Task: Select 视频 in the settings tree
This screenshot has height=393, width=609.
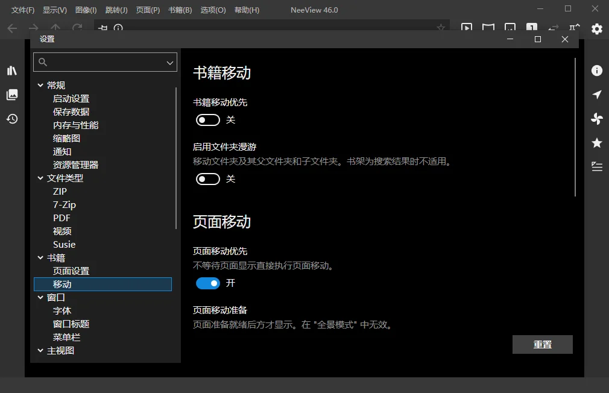Action: (x=62, y=231)
